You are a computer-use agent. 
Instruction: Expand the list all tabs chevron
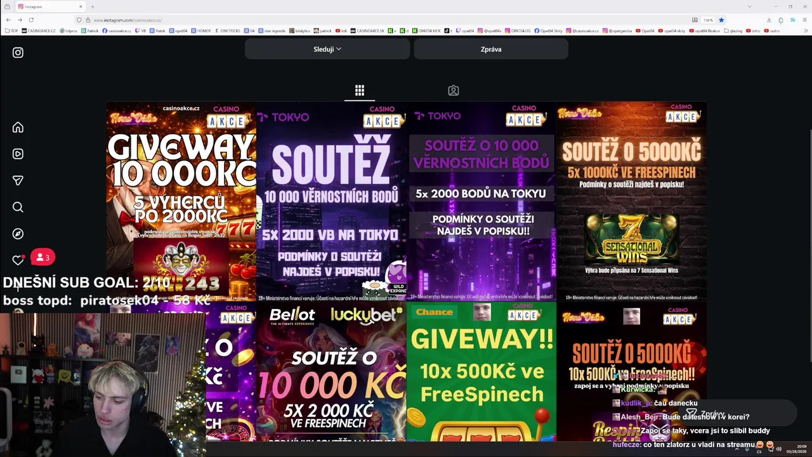749,6
